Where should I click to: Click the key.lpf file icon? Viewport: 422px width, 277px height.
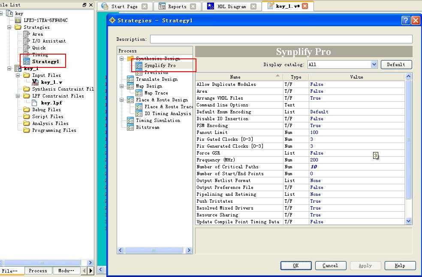[34, 103]
